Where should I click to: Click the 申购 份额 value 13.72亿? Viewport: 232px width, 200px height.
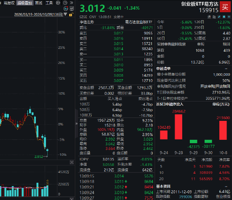[197, 62]
